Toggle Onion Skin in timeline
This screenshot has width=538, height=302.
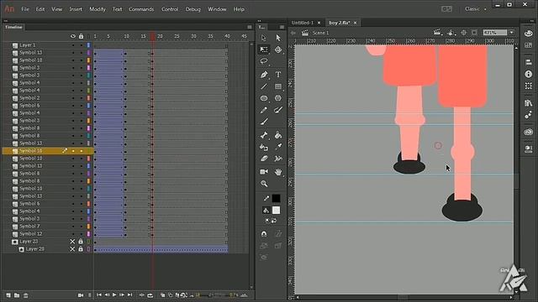pos(162,295)
